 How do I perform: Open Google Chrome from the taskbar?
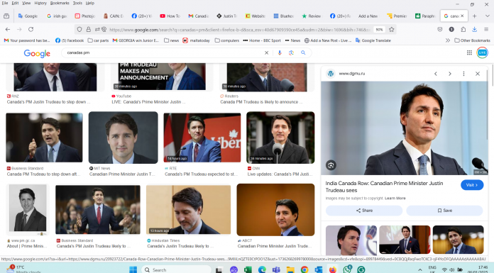point(304,269)
